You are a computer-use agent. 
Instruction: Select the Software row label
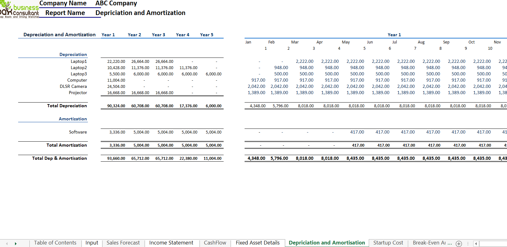point(78,132)
